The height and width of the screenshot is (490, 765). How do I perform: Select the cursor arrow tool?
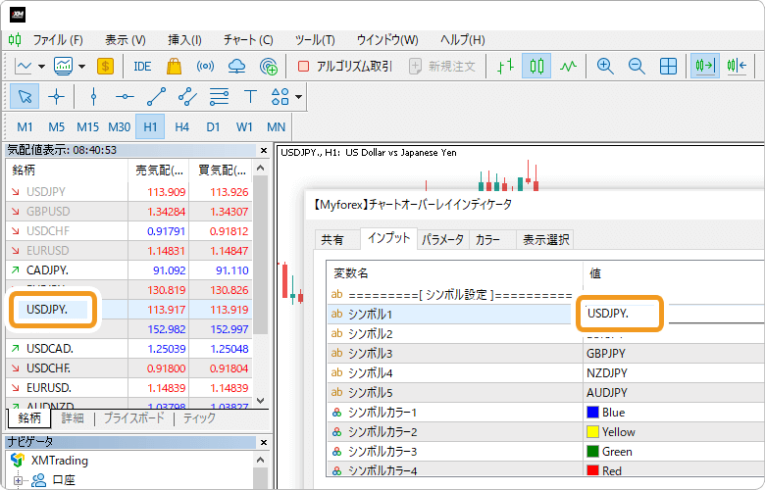click(25, 97)
